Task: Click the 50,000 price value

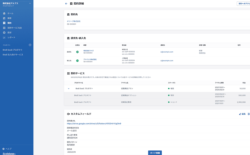Action: click(242, 88)
